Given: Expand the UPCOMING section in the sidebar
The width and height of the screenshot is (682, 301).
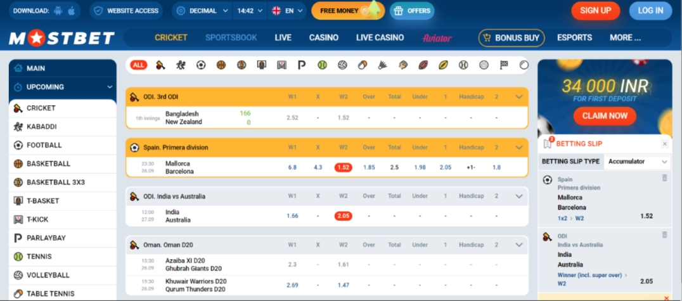Looking at the screenshot, I should (63, 87).
